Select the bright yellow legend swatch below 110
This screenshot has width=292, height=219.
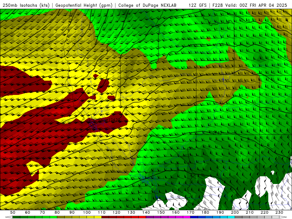tap(98, 217)
